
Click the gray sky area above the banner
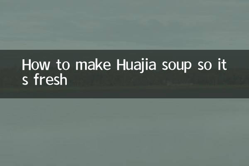tap(124, 25)
